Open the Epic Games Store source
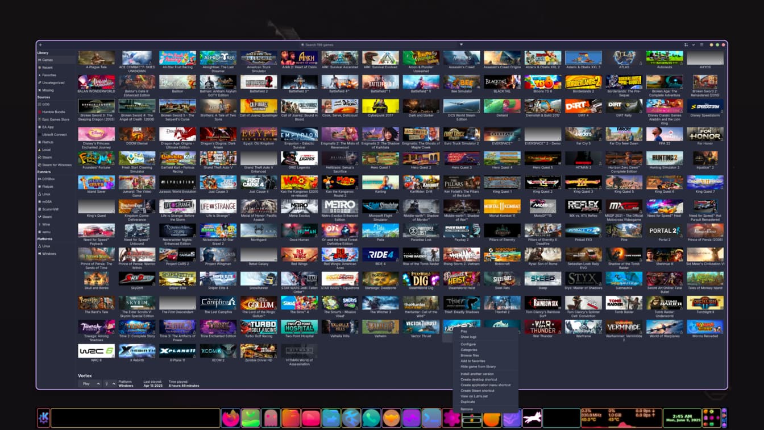764x430 pixels. tap(55, 119)
